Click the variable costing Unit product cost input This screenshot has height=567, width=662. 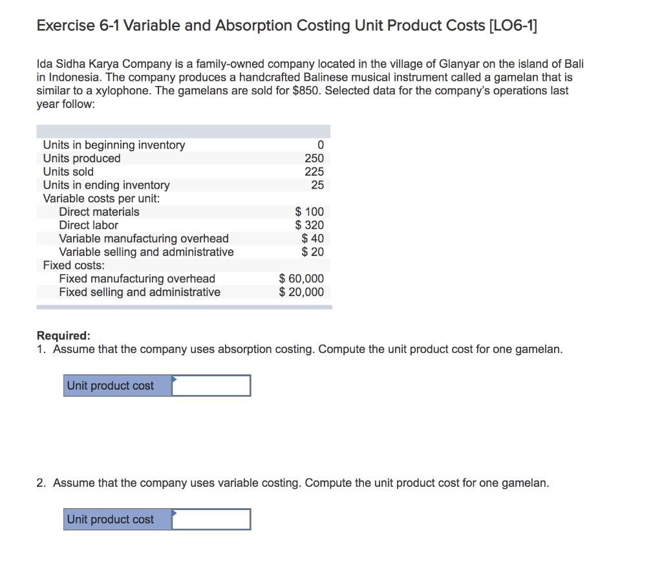(x=212, y=519)
